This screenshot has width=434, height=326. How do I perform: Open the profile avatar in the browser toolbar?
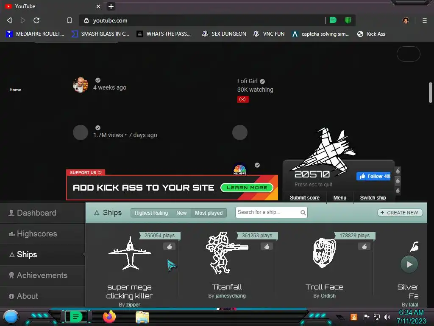(406, 20)
